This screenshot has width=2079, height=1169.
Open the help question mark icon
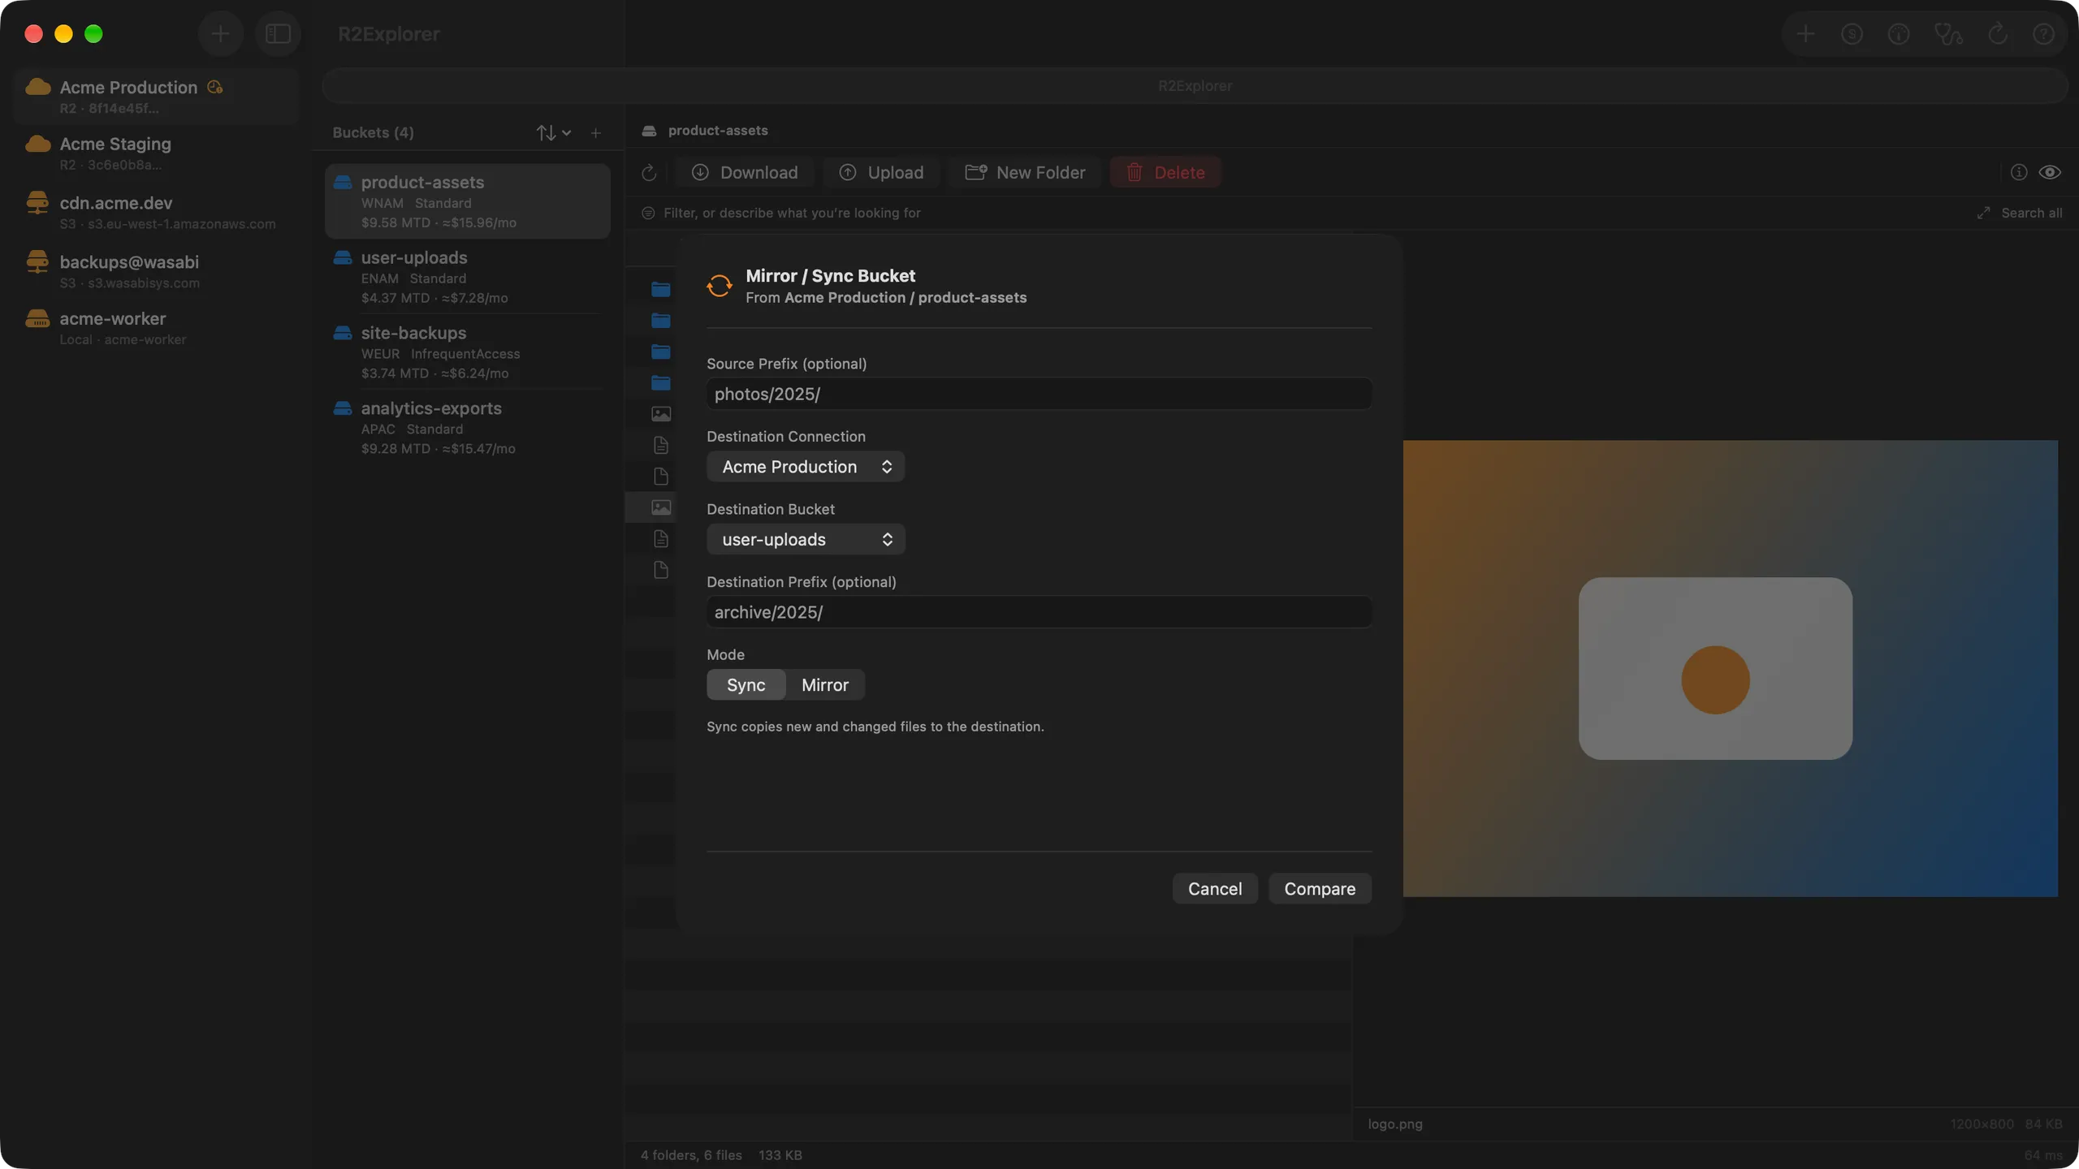[2043, 34]
